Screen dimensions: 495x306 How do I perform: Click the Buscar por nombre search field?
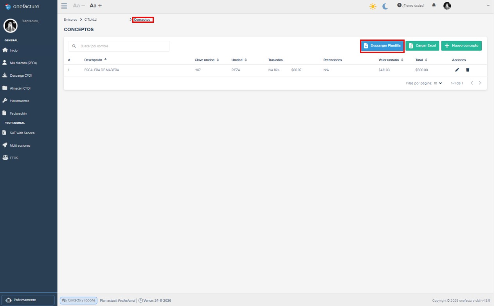(119, 46)
